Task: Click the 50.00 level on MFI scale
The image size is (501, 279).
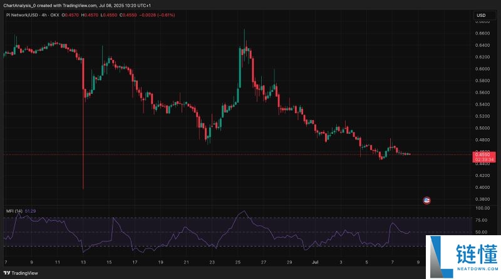Action: [x=482, y=232]
